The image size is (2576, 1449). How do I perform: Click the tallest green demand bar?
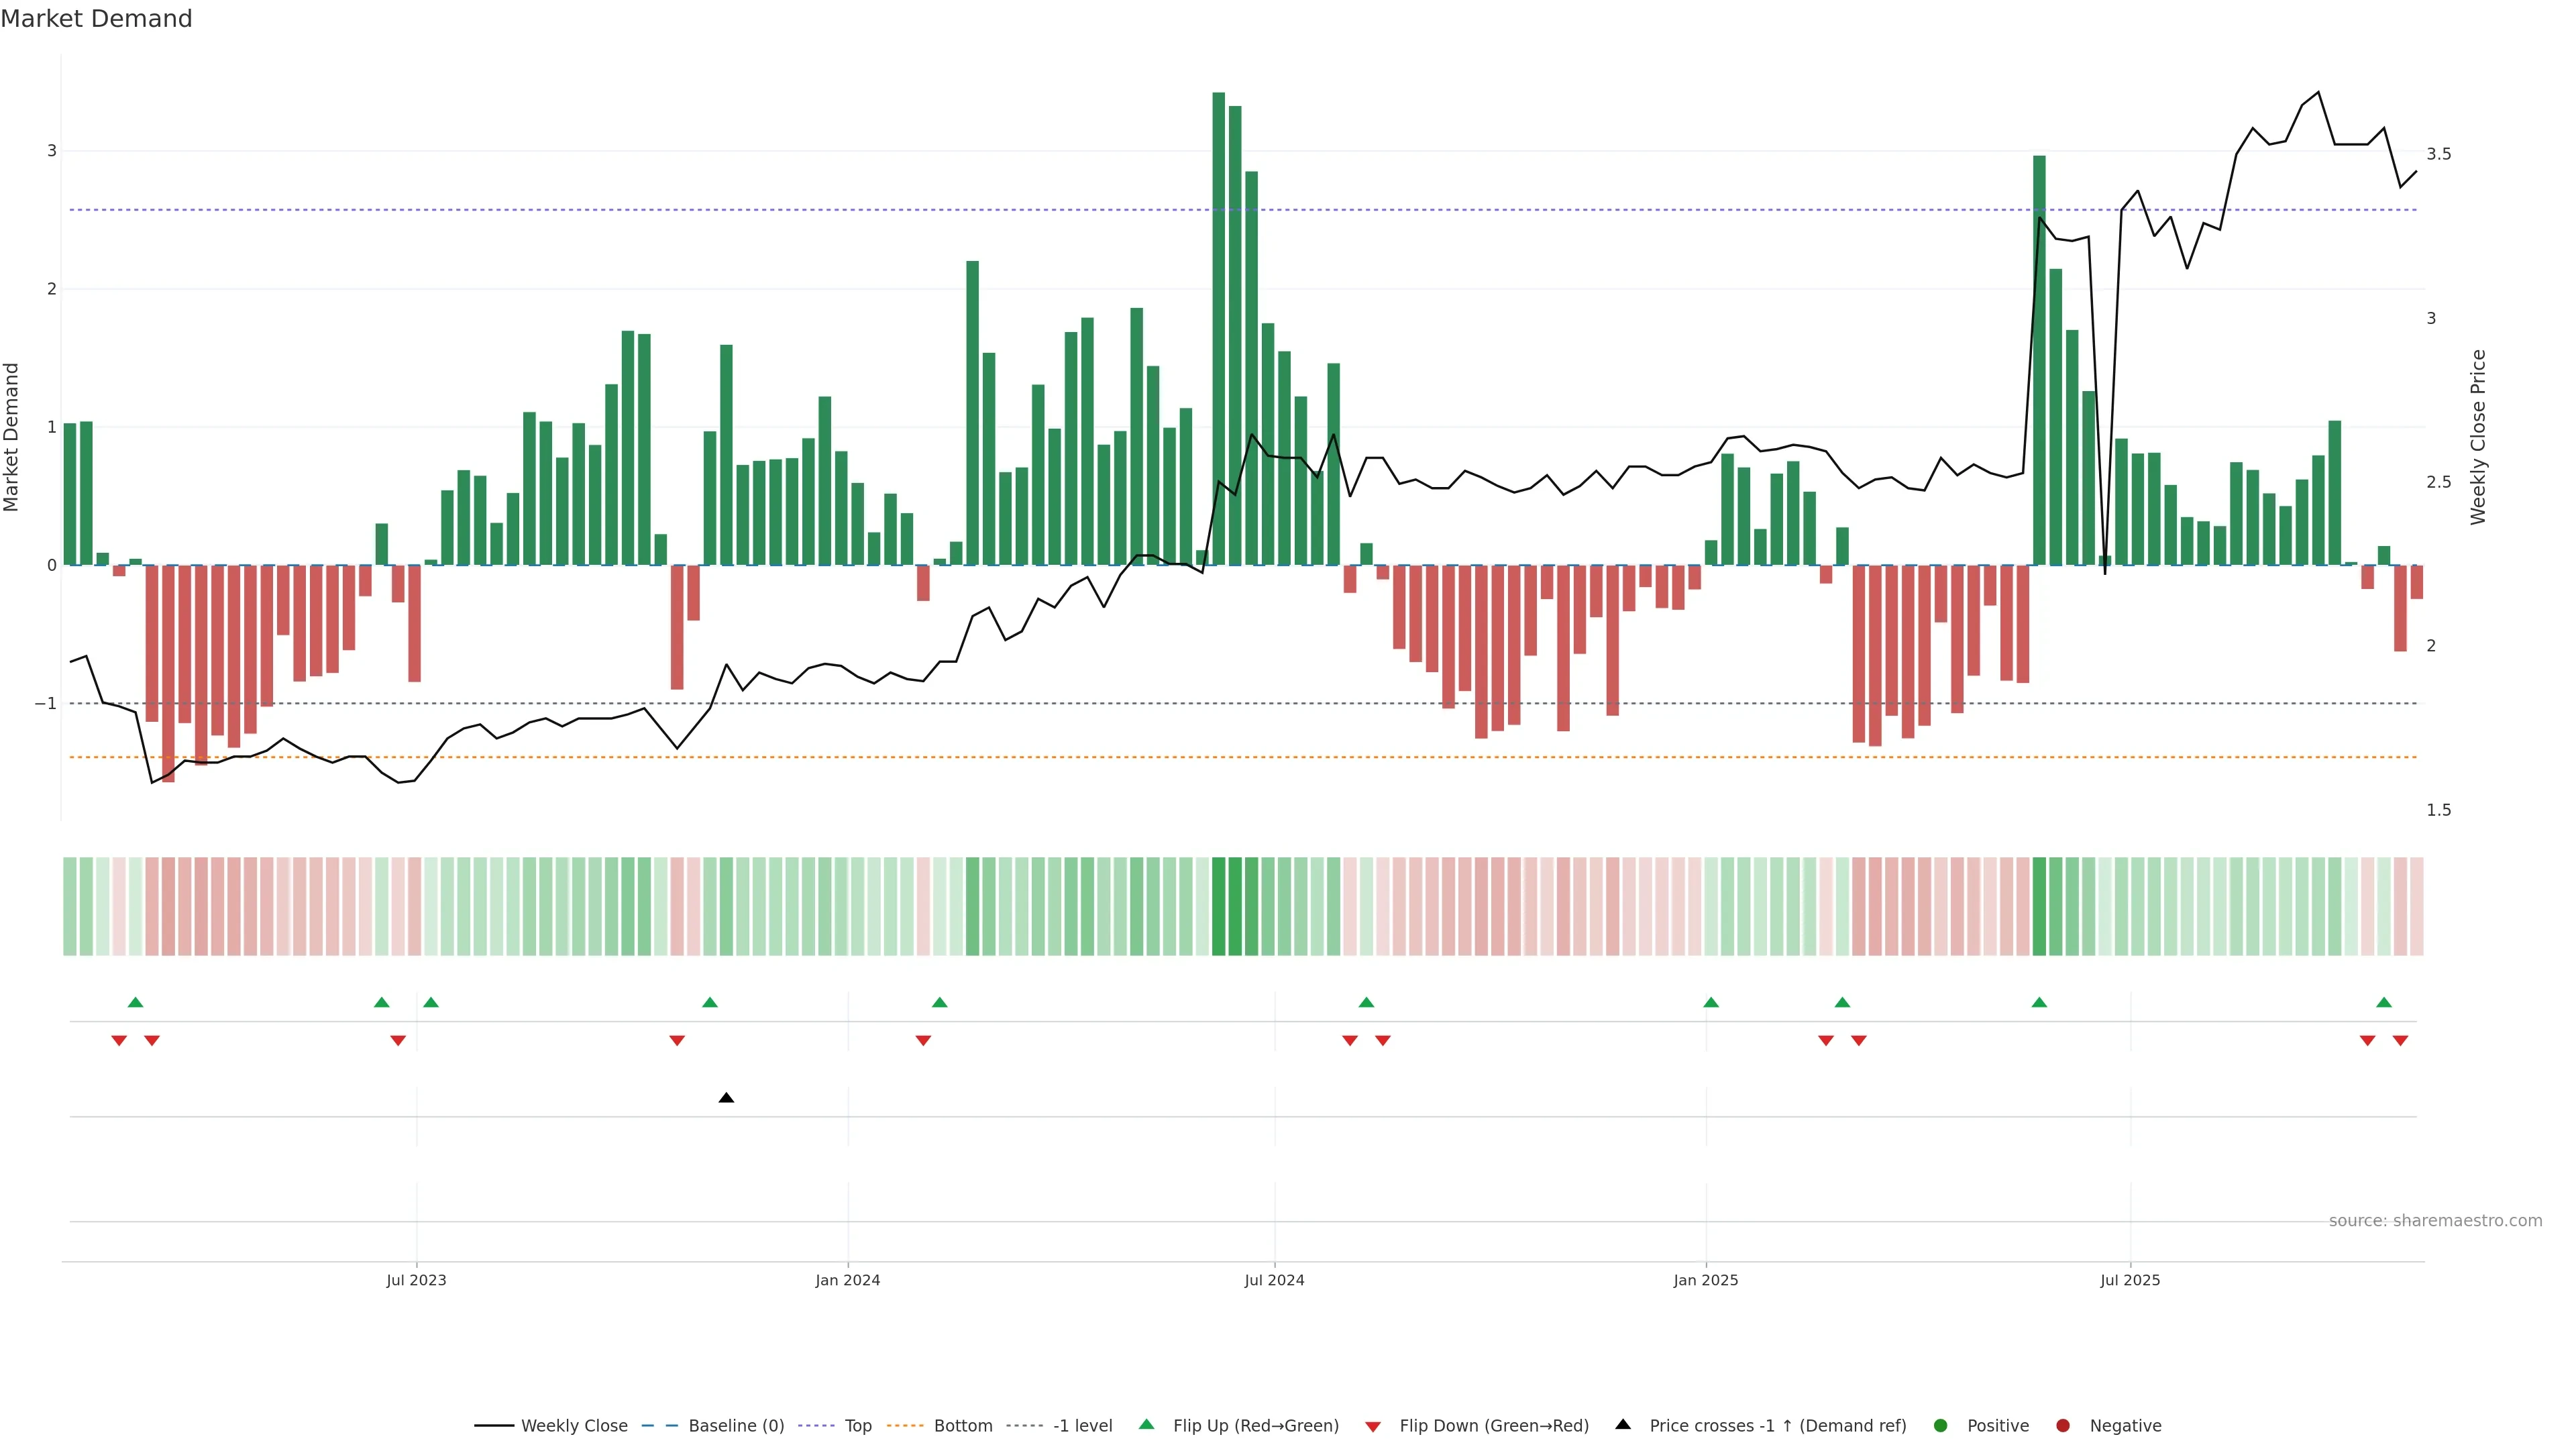[1218, 330]
